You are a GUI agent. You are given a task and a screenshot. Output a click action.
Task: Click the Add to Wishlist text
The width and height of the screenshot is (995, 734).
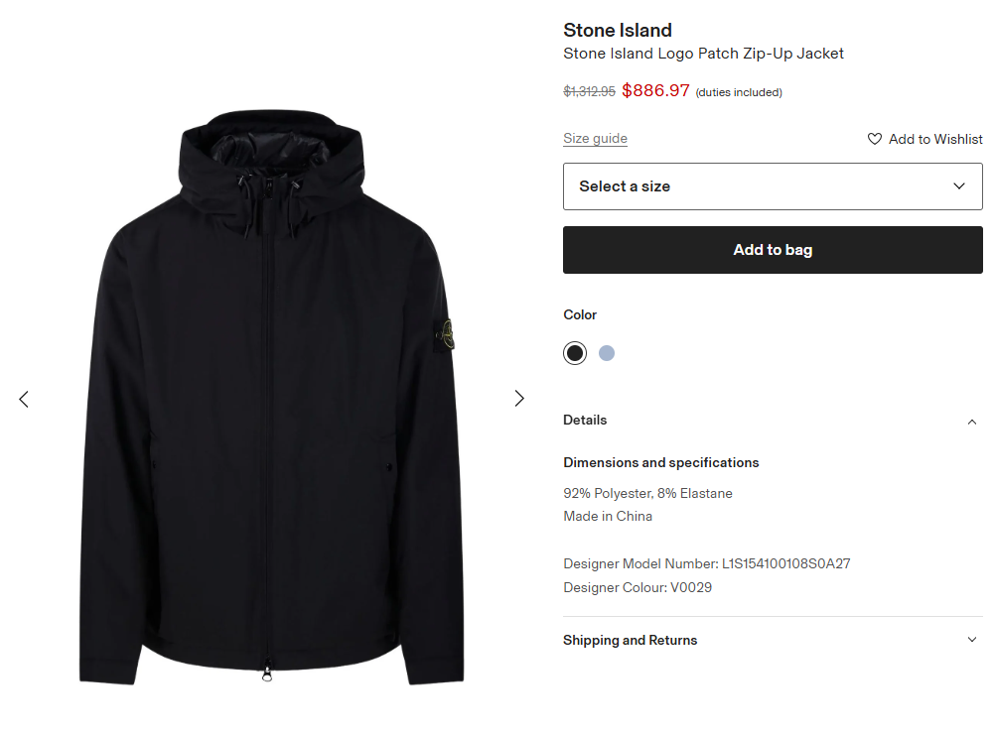tap(935, 139)
